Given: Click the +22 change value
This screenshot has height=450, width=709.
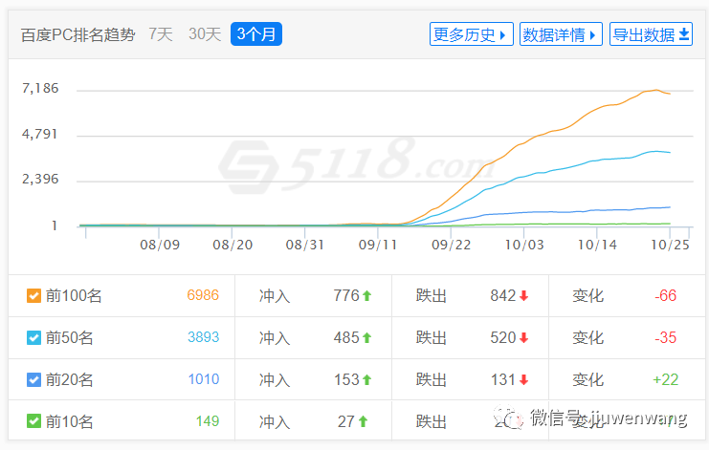Looking at the screenshot, I should coord(666,379).
